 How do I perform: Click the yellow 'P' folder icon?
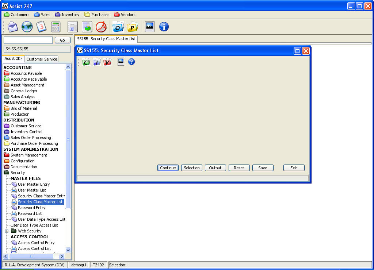[x=133, y=27]
